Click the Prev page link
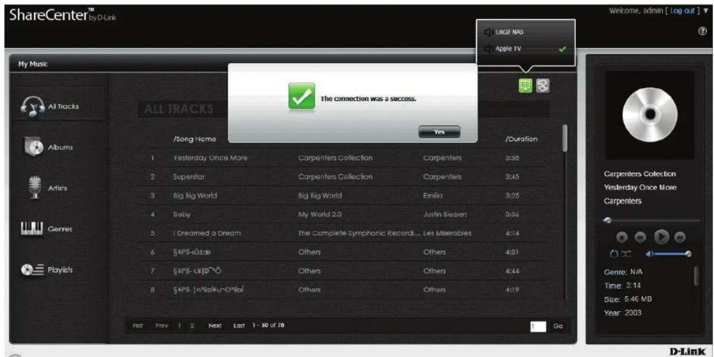Viewport: 714px width, 357px height. (161, 326)
